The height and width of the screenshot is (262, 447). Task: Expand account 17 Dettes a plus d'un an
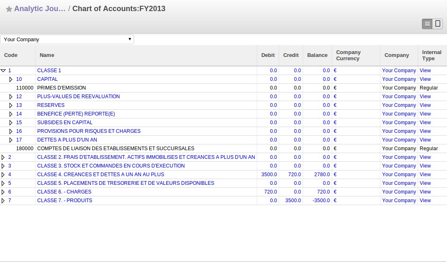11,140
